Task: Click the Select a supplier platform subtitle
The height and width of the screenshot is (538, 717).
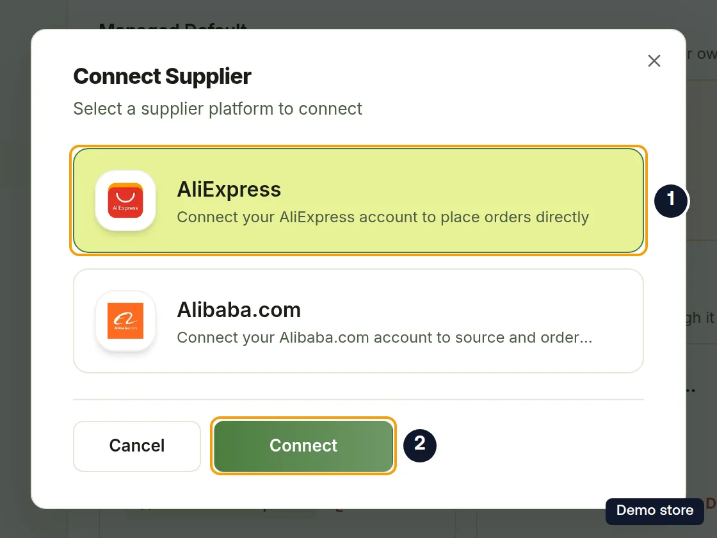Action: pos(218,109)
